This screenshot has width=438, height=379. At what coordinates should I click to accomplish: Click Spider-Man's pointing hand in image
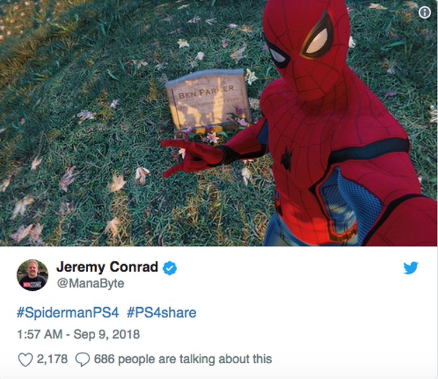pyautogui.click(x=193, y=158)
